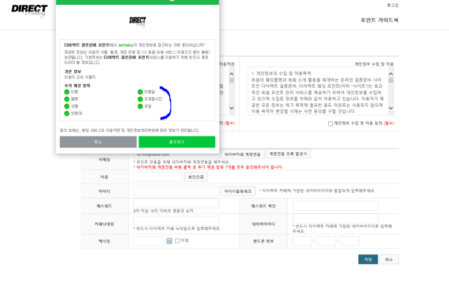Click the 계정연동 오류 발생시 button
Image resolution: width=449 pixels, height=302 pixels.
tap(288, 154)
